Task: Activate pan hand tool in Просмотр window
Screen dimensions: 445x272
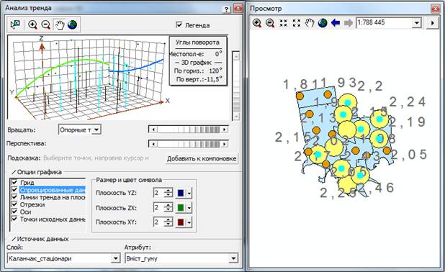Action: pyautogui.click(x=310, y=23)
